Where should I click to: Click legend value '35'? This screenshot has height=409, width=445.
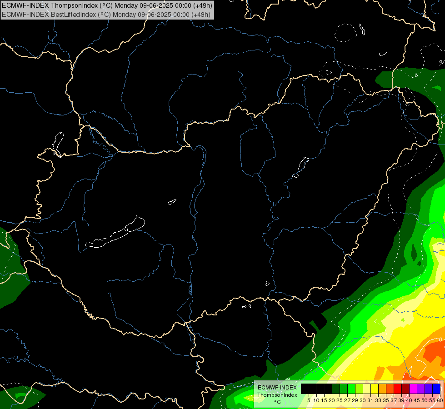click(386, 400)
